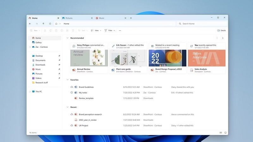This screenshot has height=142, width=253.
Task: Collapse the Favorites section
Action: (x=67, y=80)
